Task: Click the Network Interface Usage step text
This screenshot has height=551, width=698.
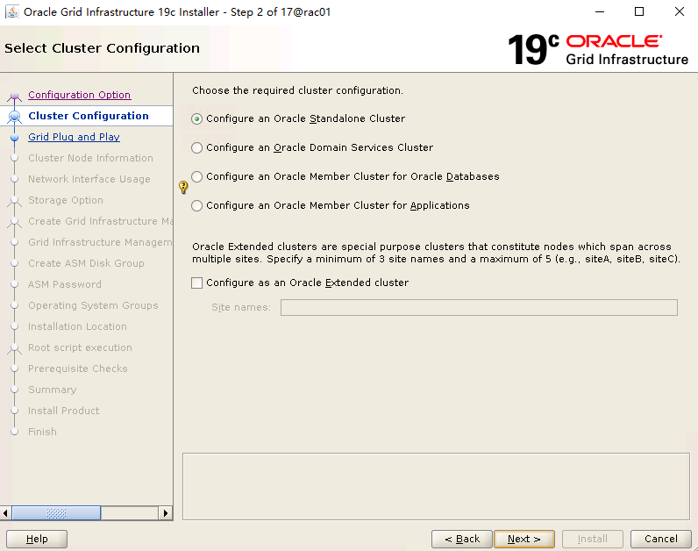Action: point(89,179)
